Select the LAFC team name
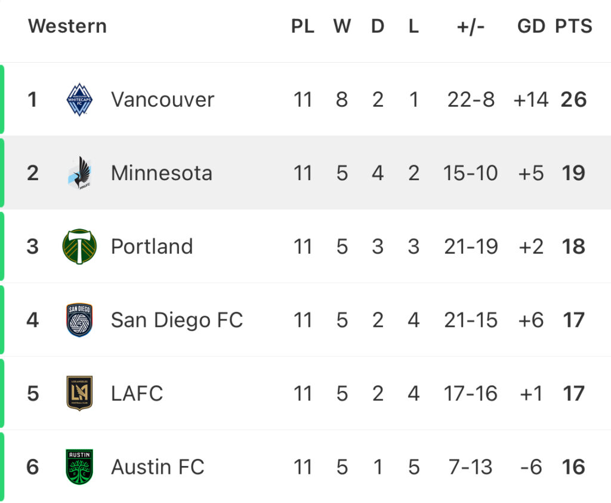 tap(137, 394)
